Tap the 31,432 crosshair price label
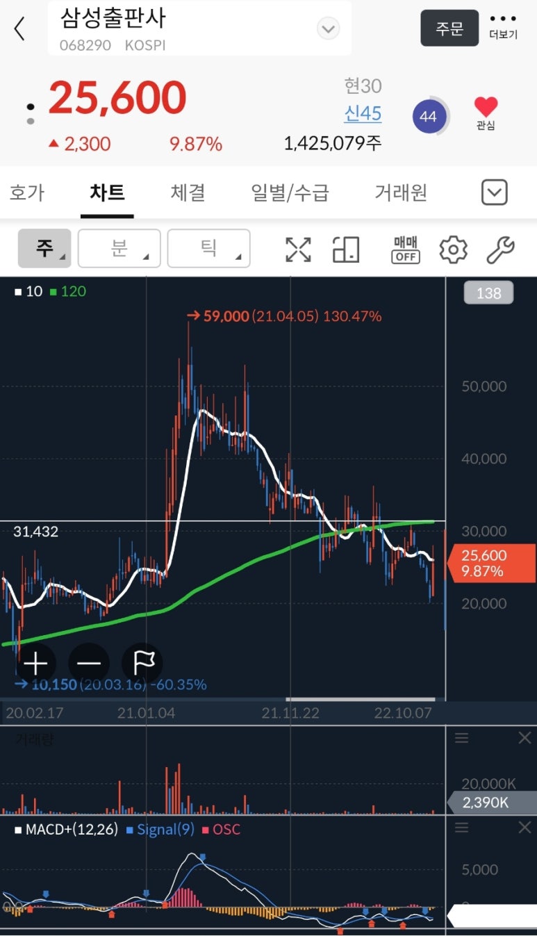Screen dimensions: 537x936 pos(35,532)
